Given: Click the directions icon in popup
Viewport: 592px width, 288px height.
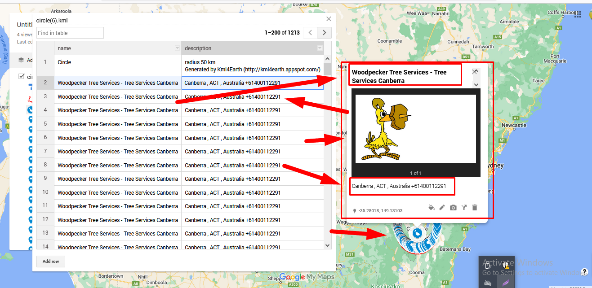Looking at the screenshot, I should click(x=464, y=207).
